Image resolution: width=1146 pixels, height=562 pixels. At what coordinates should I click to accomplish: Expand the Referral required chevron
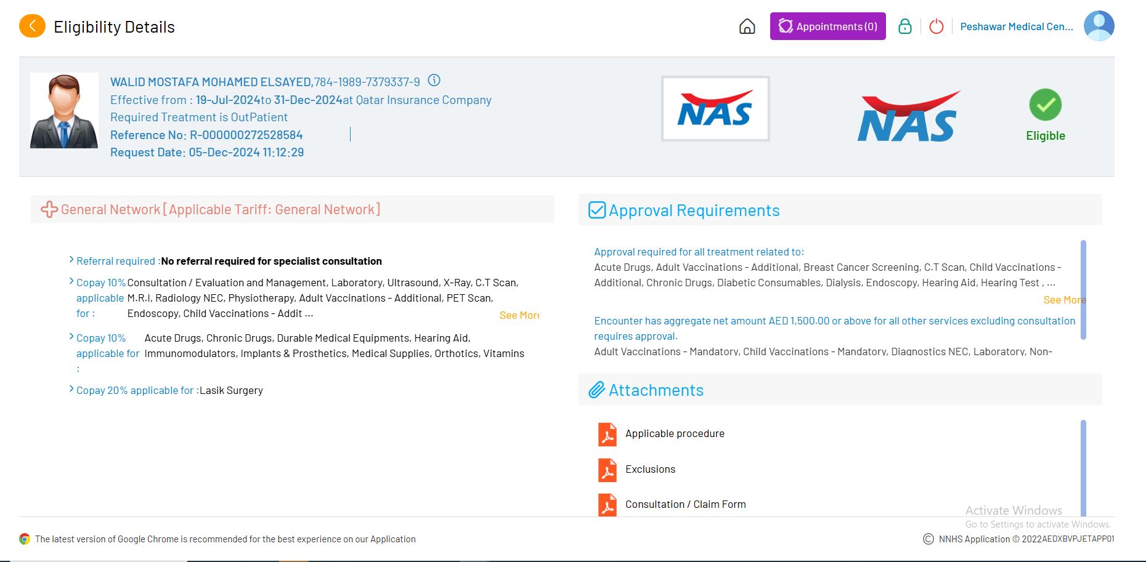[x=71, y=260]
